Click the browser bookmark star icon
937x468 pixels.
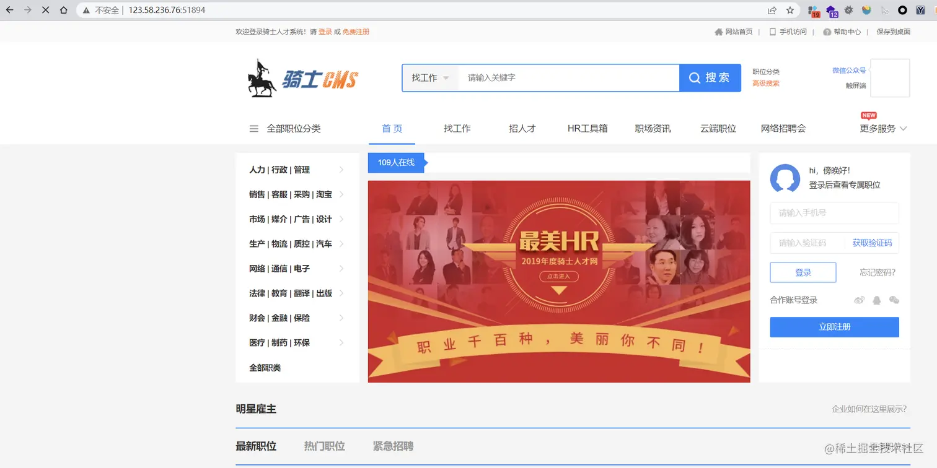(x=790, y=10)
